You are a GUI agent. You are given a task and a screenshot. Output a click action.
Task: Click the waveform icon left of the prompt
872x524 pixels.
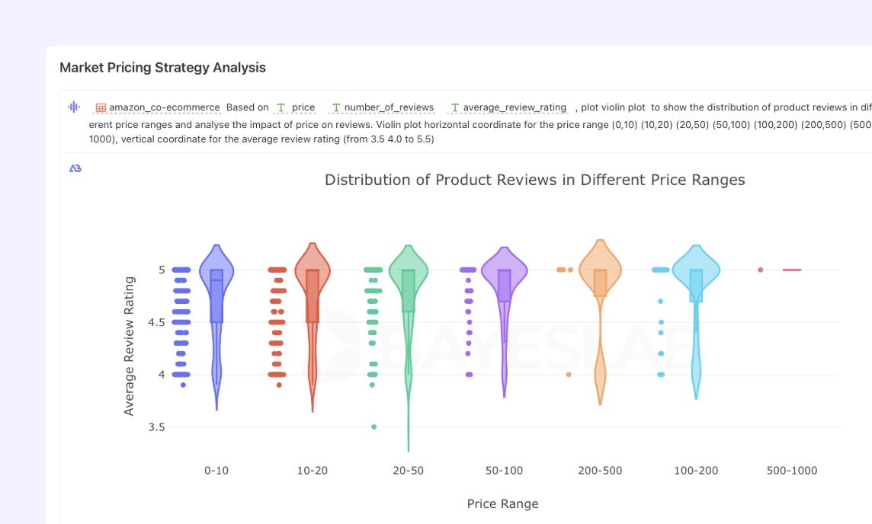(x=72, y=107)
